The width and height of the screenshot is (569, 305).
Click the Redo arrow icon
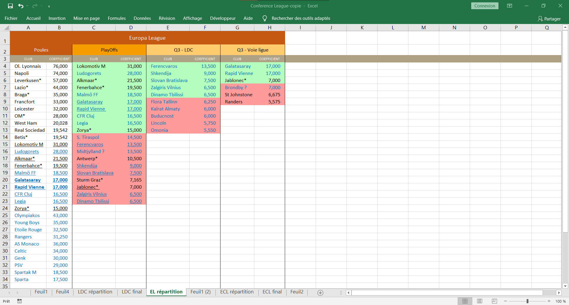(35, 6)
